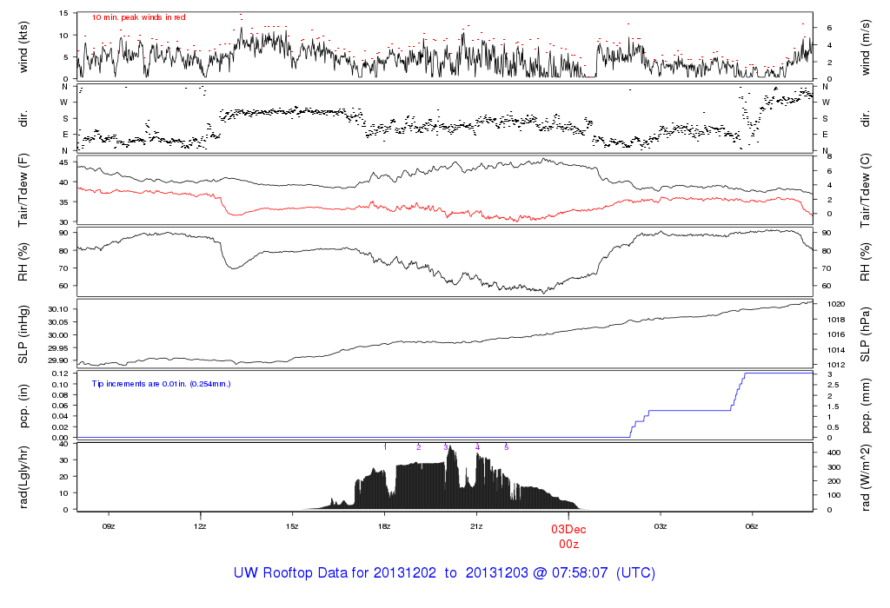Click the 'Tair/Tdew (C)' axis label
Screen dimensions: 890x608
click(865, 190)
